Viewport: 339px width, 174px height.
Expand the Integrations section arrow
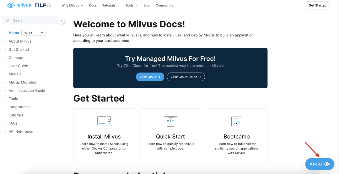coord(5,107)
